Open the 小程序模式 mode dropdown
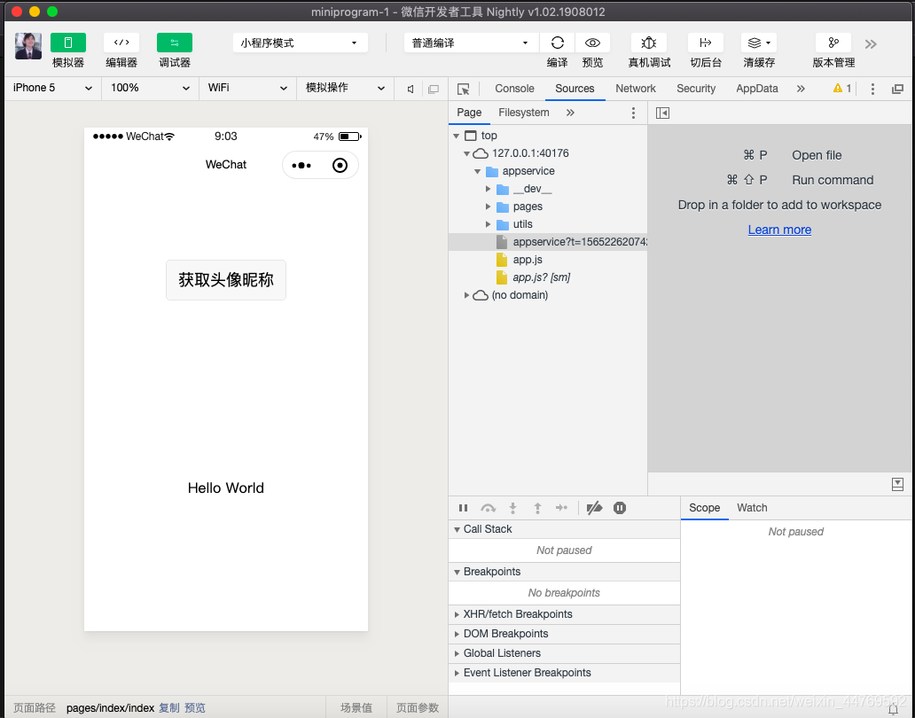The height and width of the screenshot is (718, 915). [300, 43]
